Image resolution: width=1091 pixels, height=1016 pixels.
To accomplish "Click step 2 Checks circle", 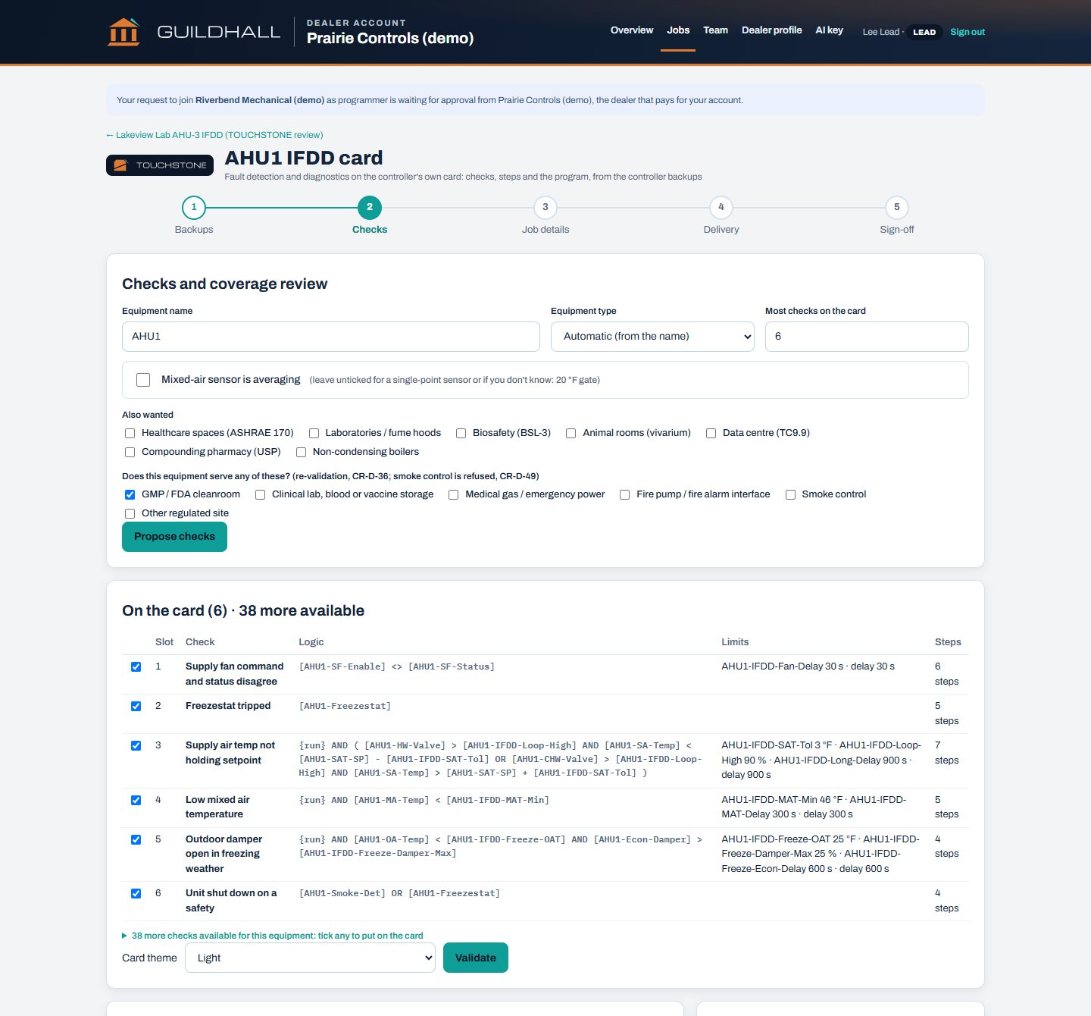I will coord(370,207).
